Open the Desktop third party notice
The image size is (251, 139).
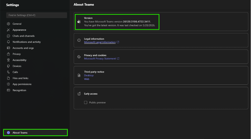(x=89, y=75)
